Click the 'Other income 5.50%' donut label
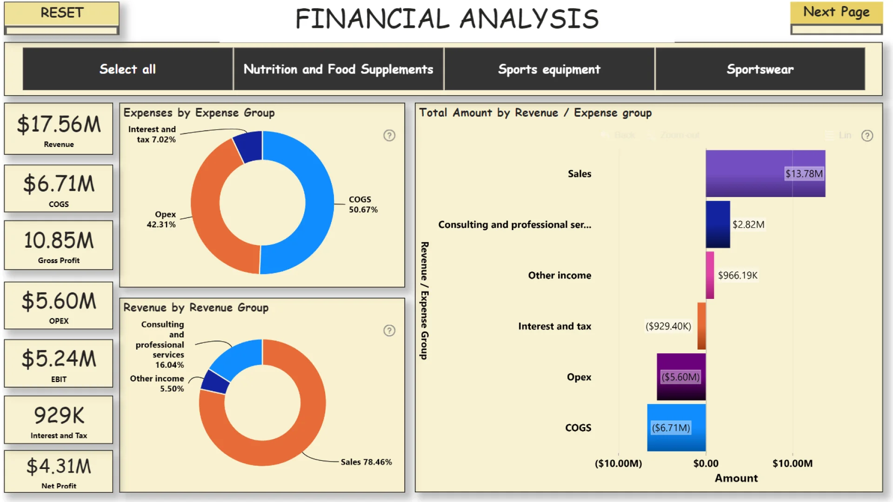Screen dimensions: 893x502 157,383
